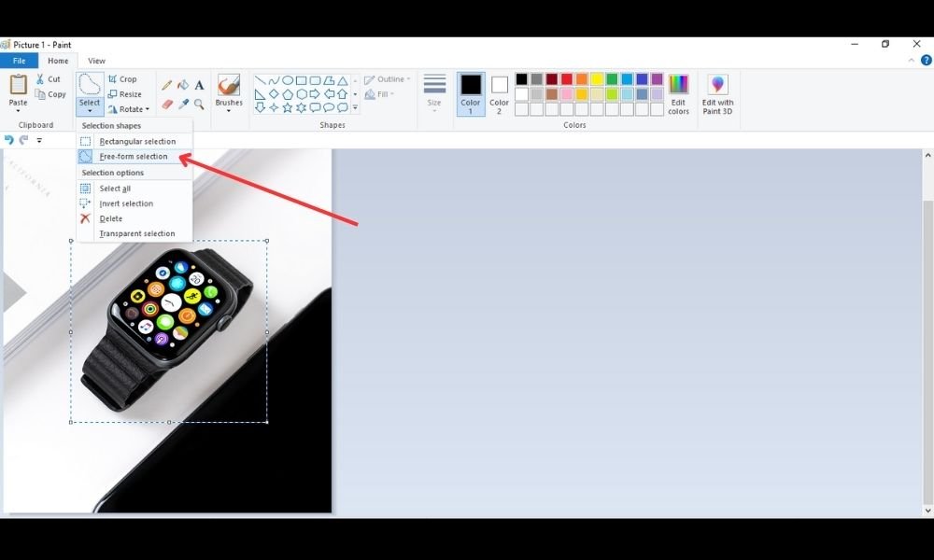This screenshot has height=560, width=934.
Task: Pick the green color swatch
Action: click(612, 79)
